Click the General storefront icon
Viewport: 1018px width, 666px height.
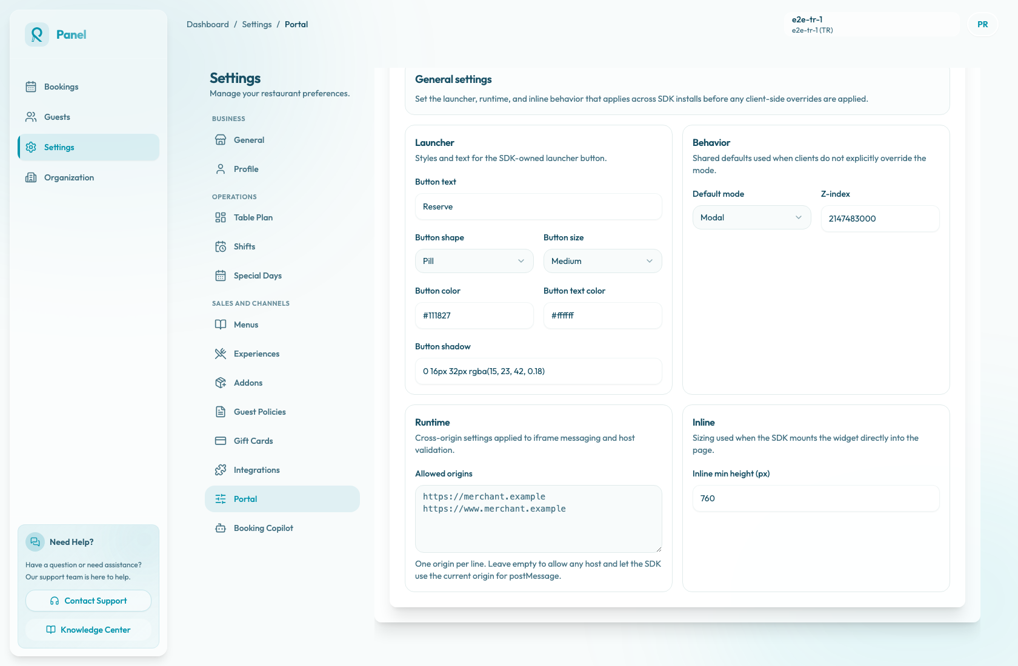[x=221, y=140]
